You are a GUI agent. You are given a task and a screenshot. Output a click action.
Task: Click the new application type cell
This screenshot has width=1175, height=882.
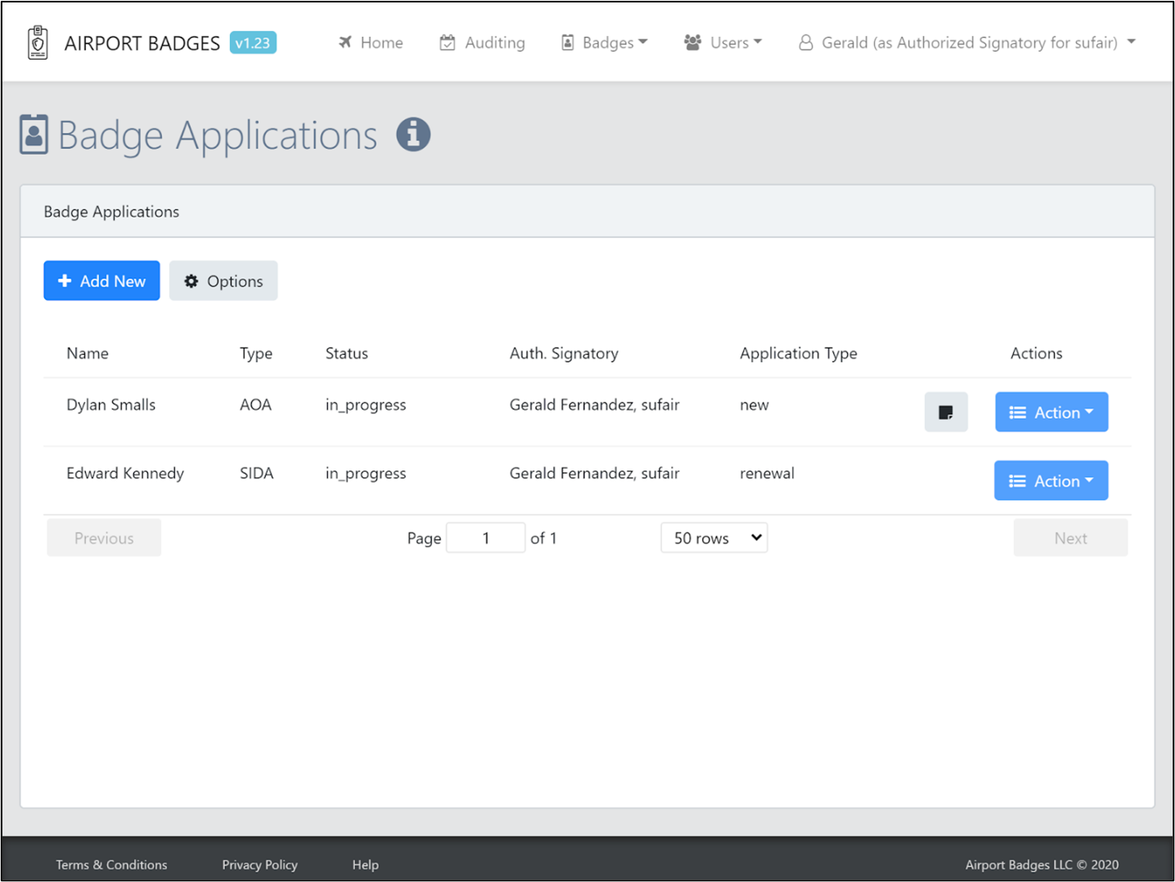click(754, 405)
